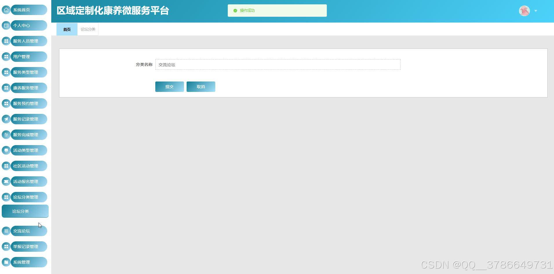Click the 取消 button
Viewport: 554px width, 274px height.
click(x=201, y=87)
